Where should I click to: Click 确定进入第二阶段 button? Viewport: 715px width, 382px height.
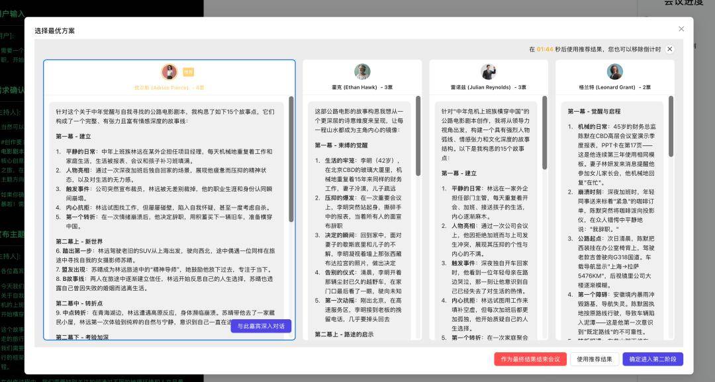652,359
